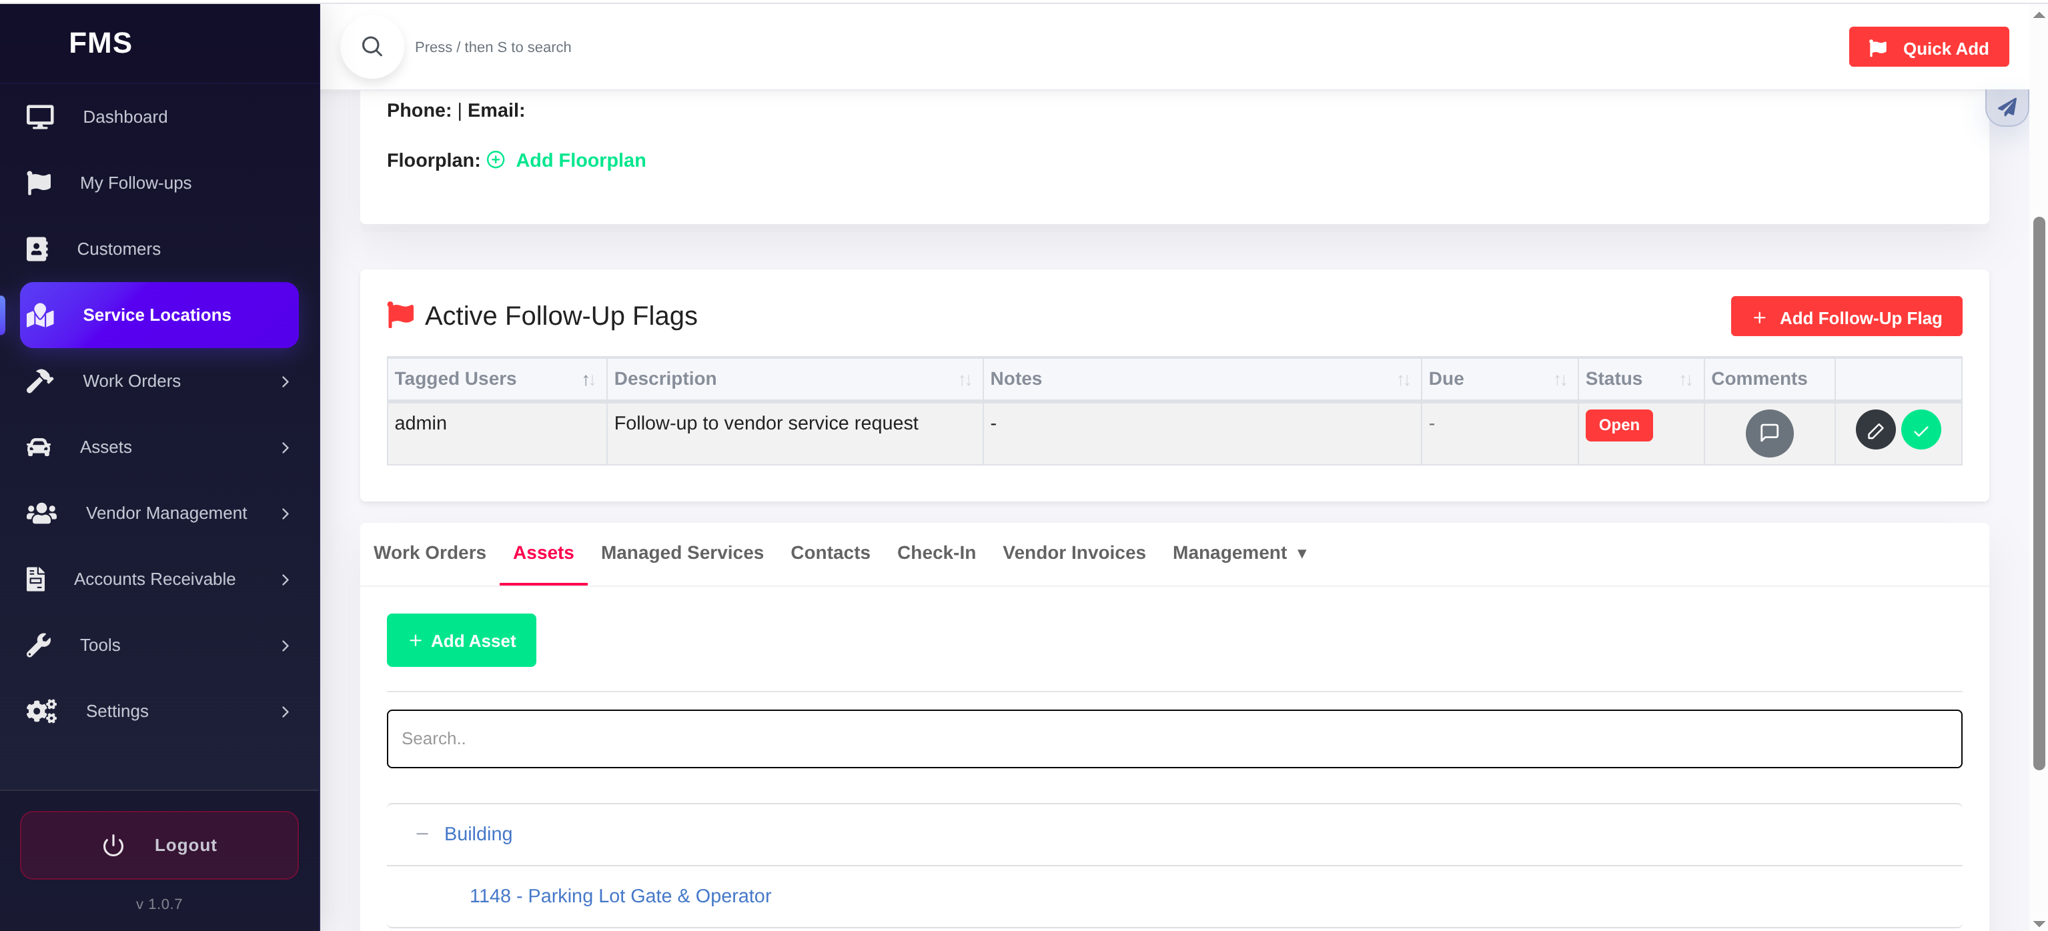The image size is (2048, 931).
Task: Click the paper plane send icon
Action: pyautogui.click(x=2007, y=107)
